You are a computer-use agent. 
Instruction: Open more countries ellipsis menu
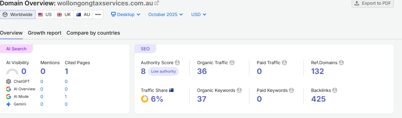[x=98, y=14]
